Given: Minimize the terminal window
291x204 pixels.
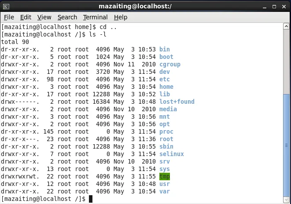Looking at the screenshot, I should pyautogui.click(x=265, y=7).
